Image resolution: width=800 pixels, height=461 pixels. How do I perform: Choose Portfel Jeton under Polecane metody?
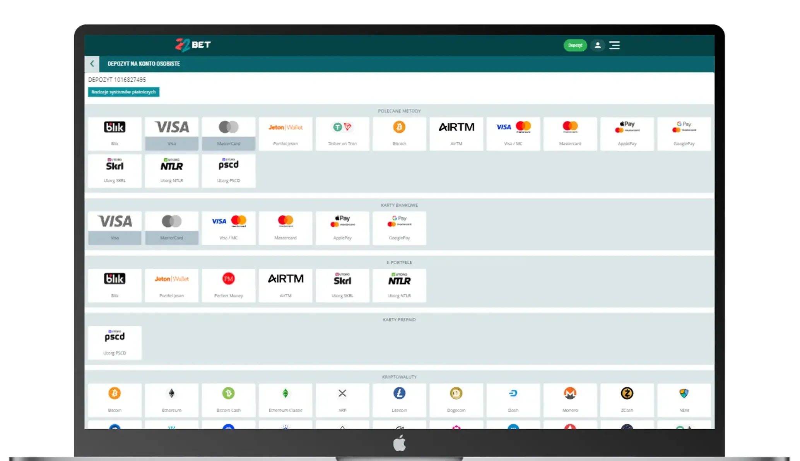(x=285, y=134)
